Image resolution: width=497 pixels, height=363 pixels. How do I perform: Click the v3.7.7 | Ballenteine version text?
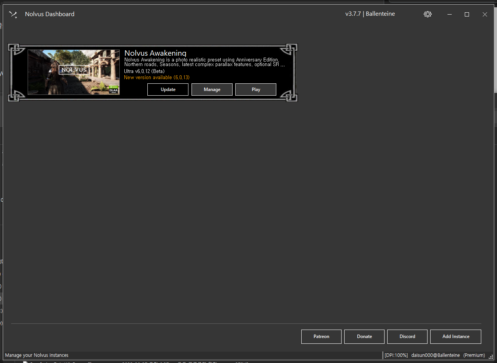click(370, 14)
